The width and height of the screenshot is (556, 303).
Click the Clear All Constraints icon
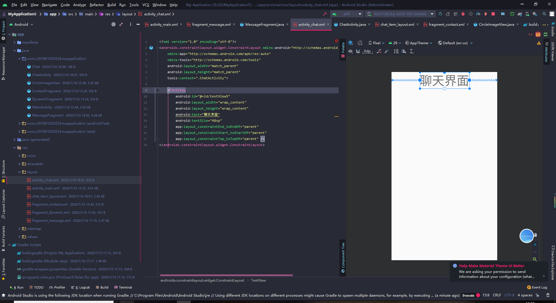pos(379,51)
